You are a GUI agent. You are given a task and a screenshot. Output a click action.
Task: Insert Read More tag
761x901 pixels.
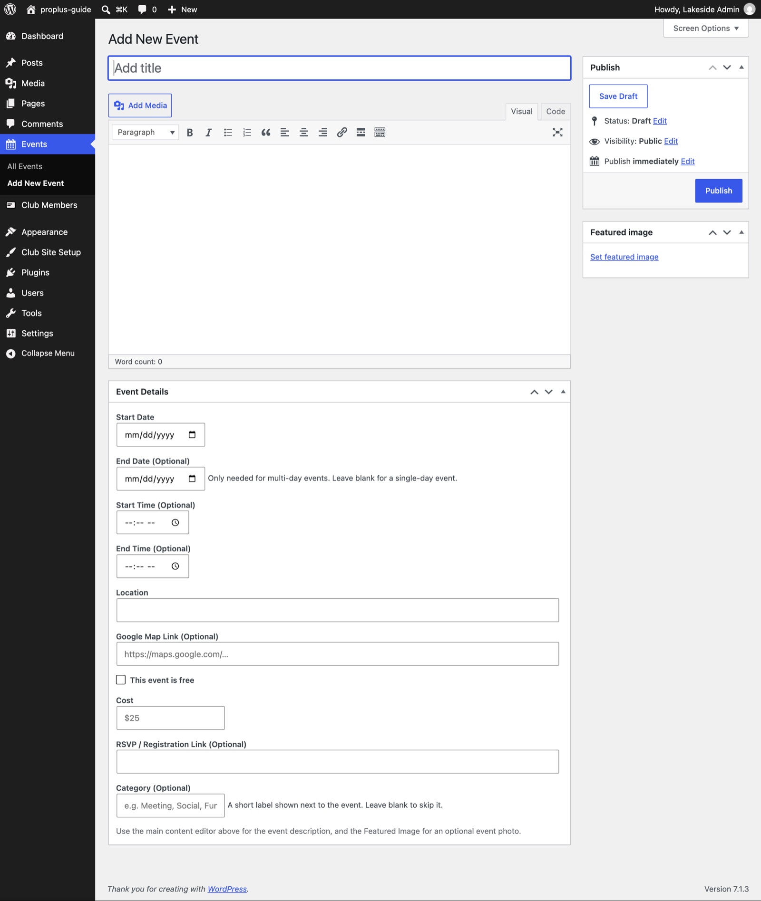(x=361, y=133)
